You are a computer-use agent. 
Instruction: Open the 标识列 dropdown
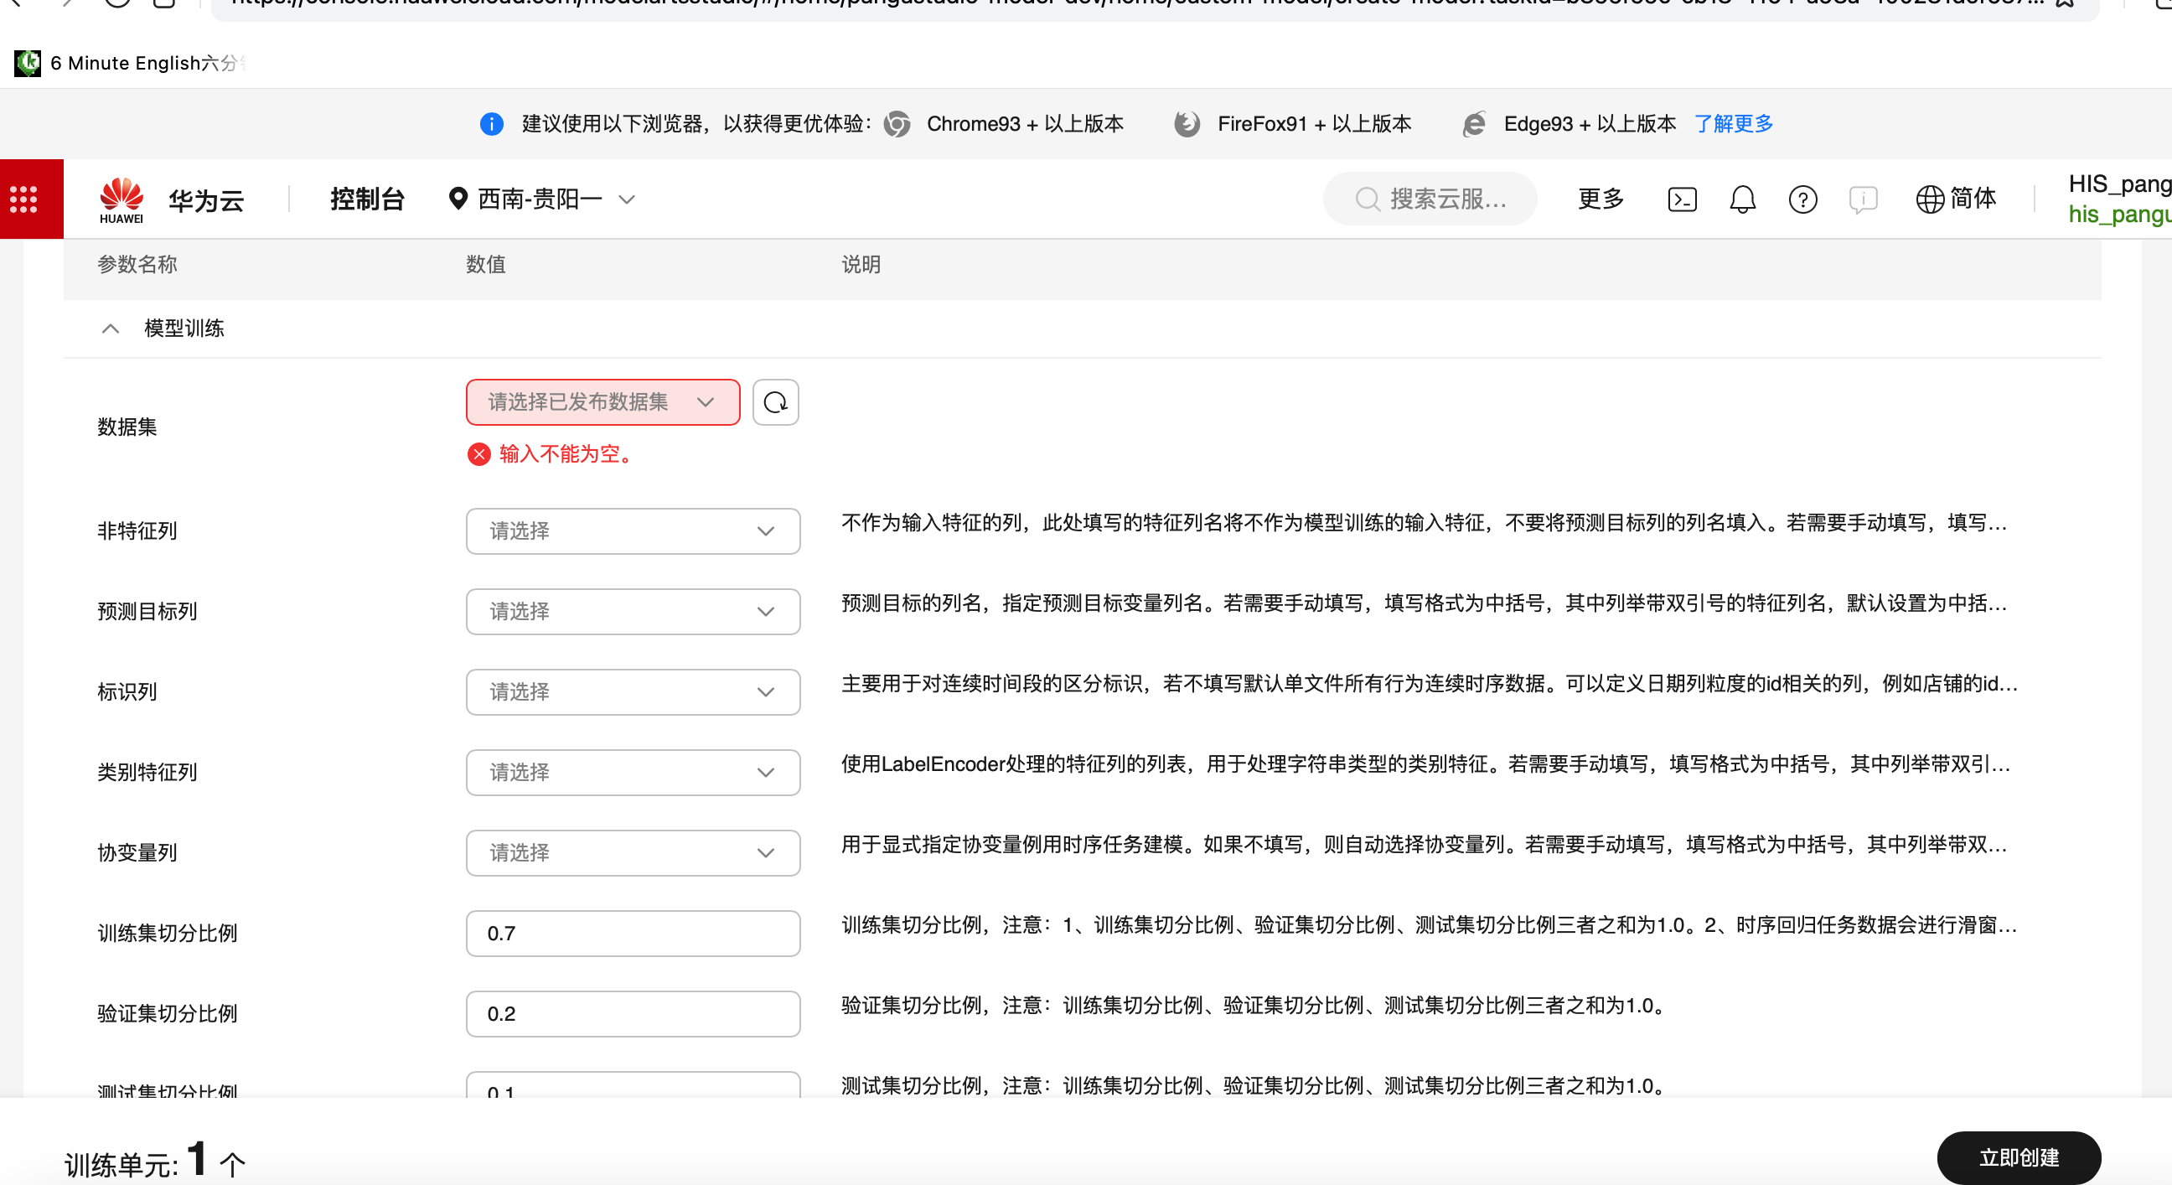633,692
